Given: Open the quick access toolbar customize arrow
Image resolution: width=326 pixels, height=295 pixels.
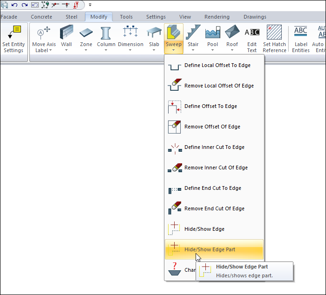Looking at the screenshot, I should tap(90, 5).
